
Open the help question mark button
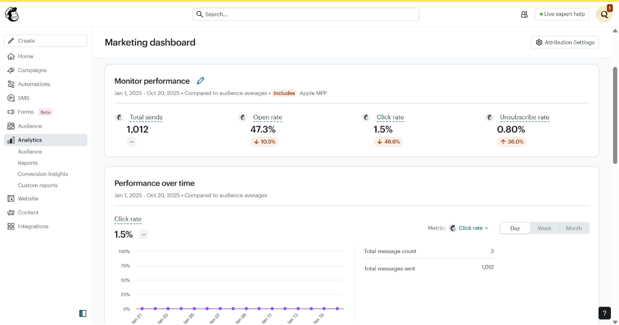click(x=605, y=313)
